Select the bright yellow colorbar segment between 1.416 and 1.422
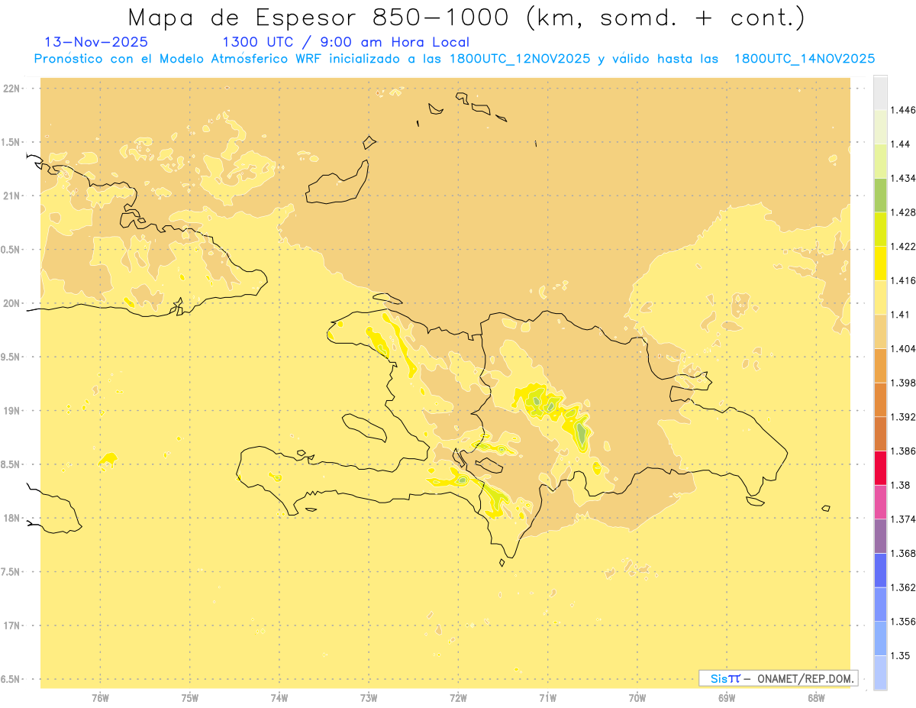 click(880, 263)
